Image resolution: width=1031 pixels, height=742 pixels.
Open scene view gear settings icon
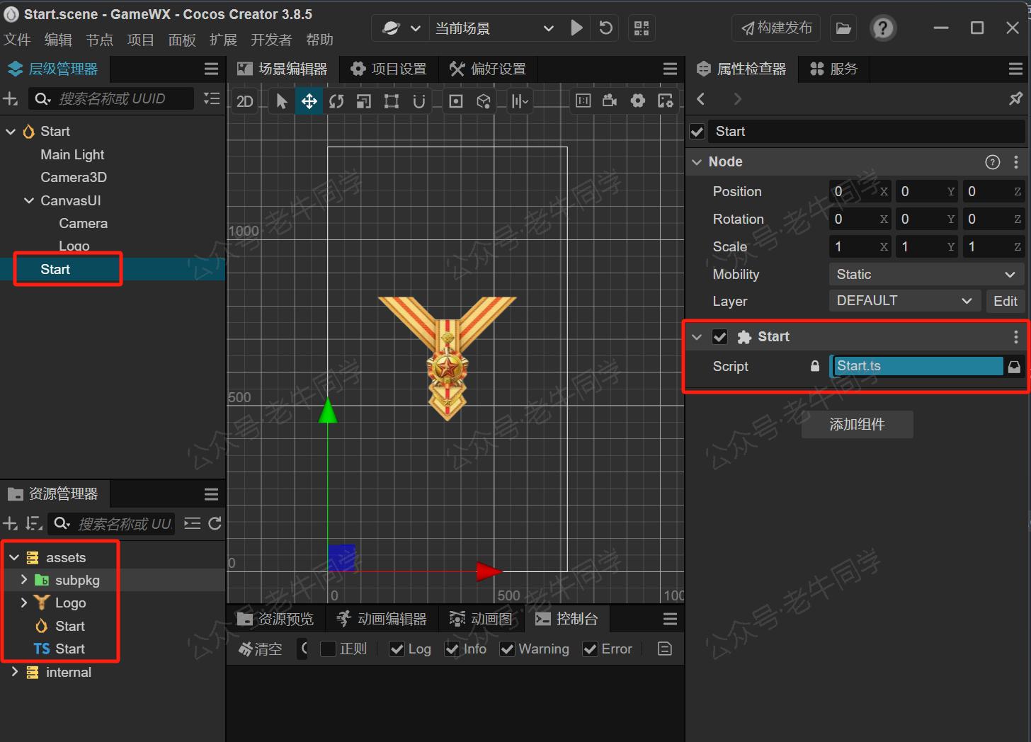[638, 101]
